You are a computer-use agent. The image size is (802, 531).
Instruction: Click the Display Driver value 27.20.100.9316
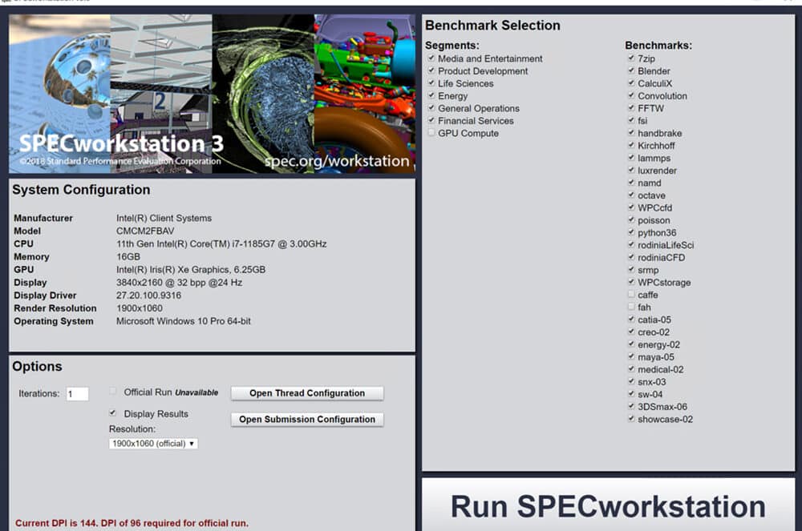tap(148, 295)
